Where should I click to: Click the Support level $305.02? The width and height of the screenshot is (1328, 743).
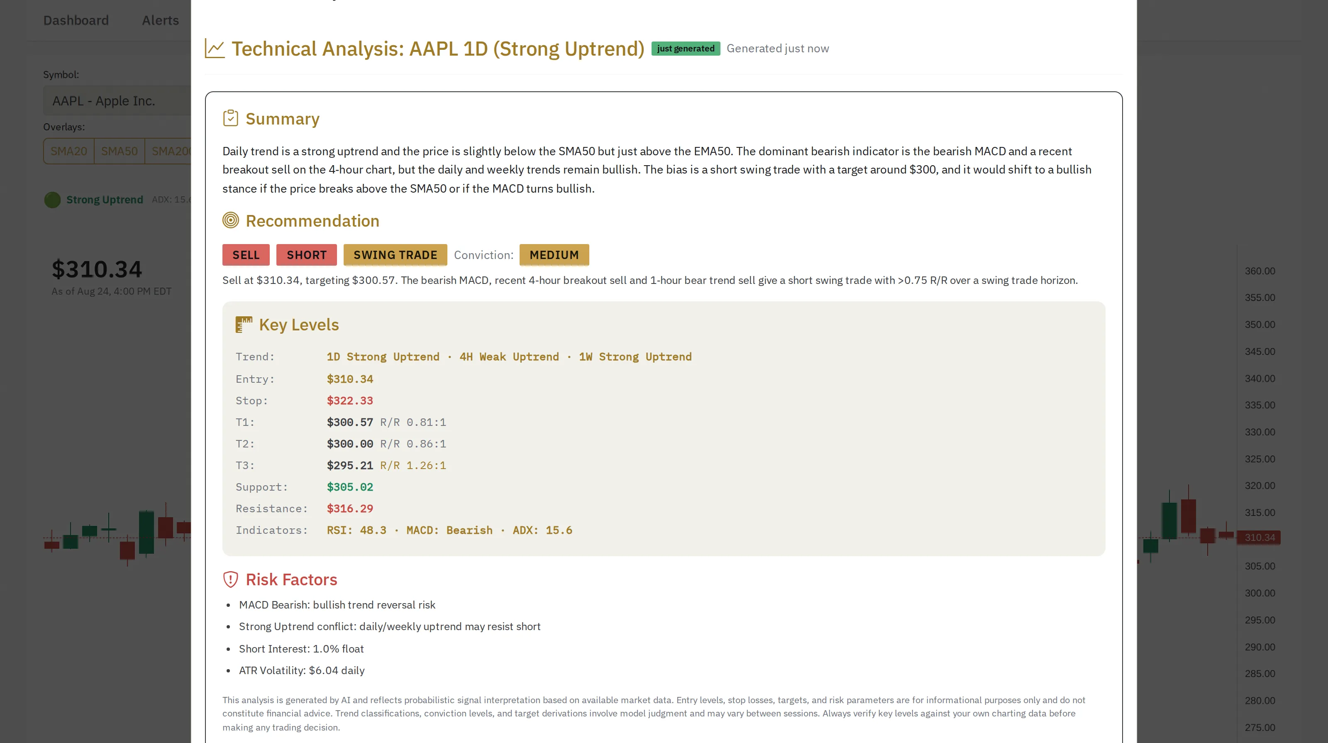pyautogui.click(x=350, y=487)
